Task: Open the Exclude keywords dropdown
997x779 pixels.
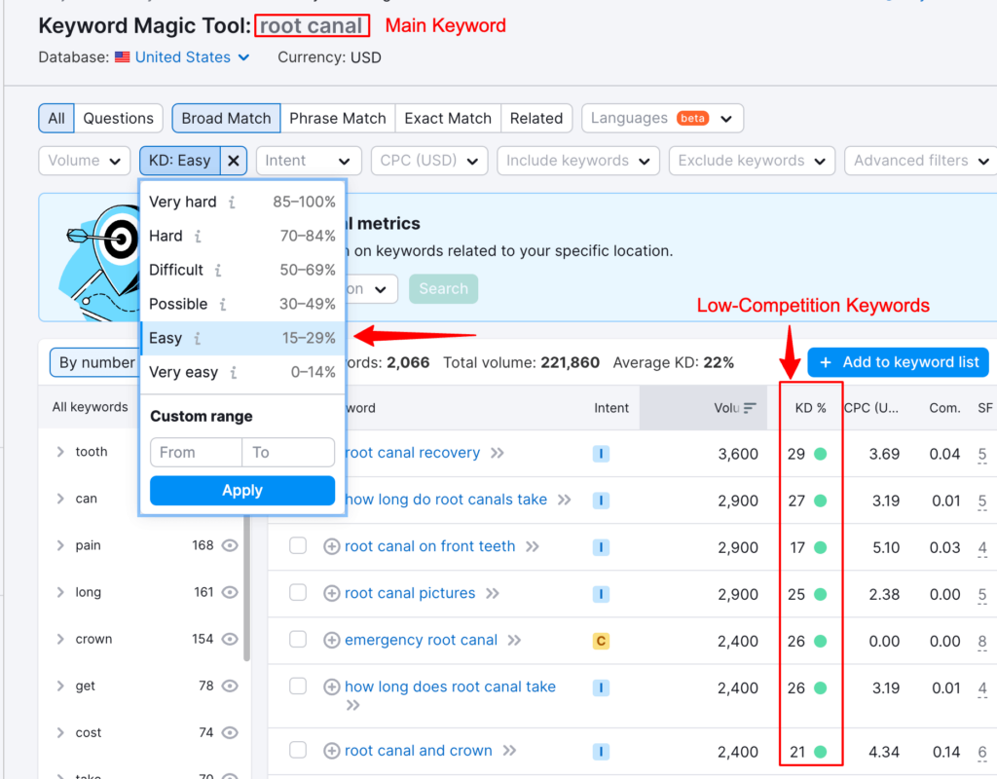Action: click(753, 161)
